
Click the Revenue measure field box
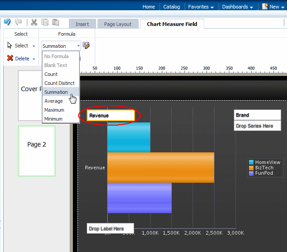tap(111, 115)
